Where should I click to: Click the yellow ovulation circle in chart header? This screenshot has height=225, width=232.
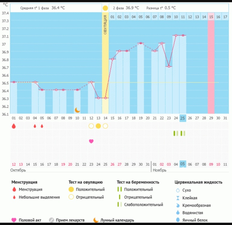coord(105,8)
